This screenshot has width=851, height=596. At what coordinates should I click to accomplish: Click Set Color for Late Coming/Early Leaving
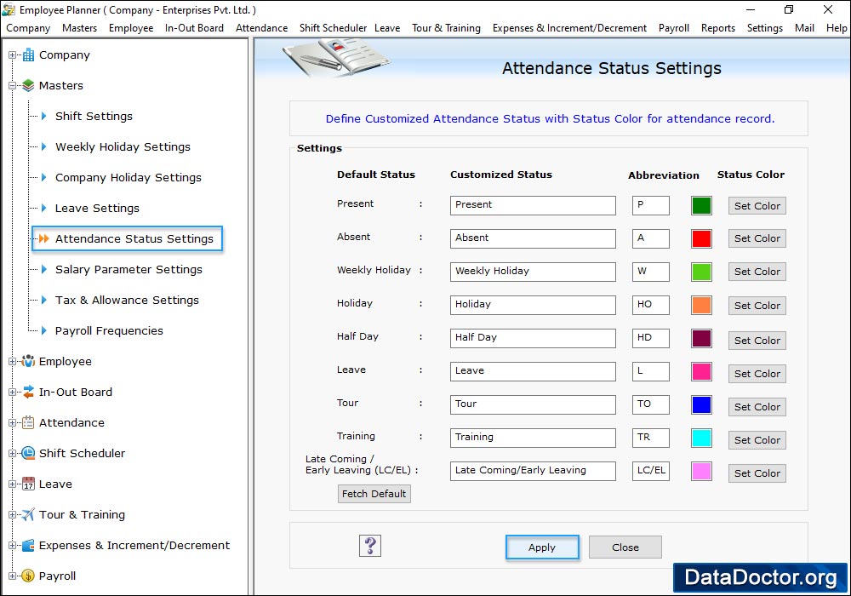pyautogui.click(x=757, y=473)
